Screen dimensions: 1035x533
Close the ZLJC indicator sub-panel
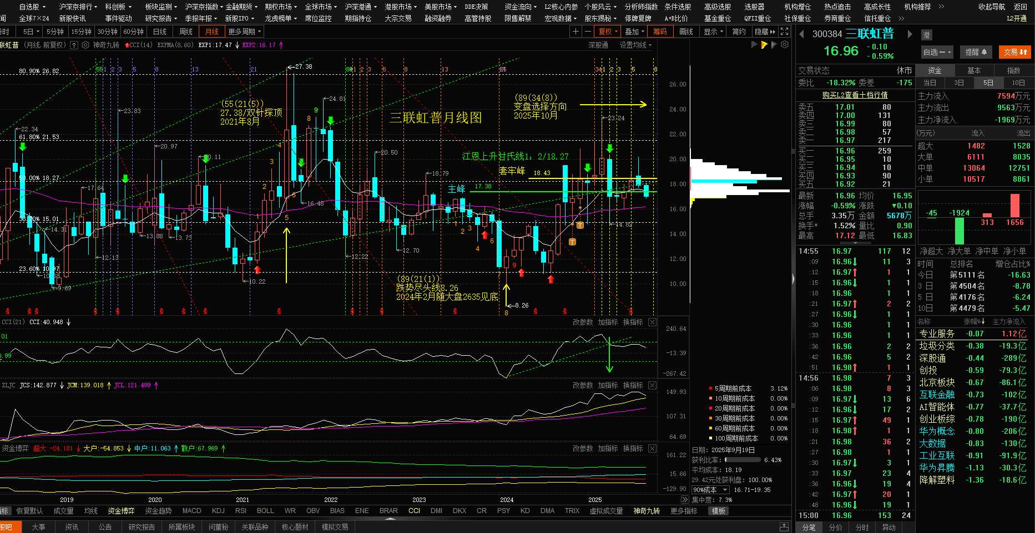652,385
